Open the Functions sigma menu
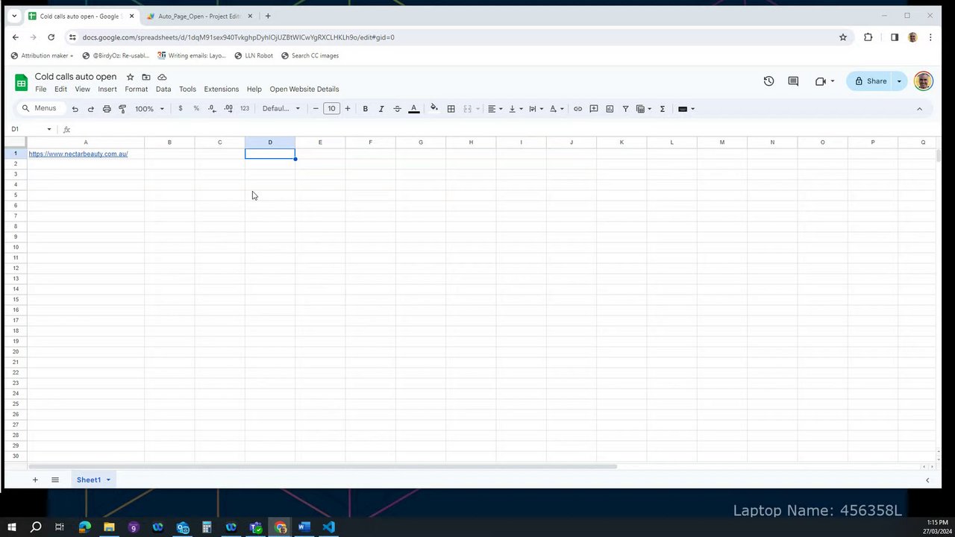Viewport: 955px width, 537px height. [x=662, y=109]
